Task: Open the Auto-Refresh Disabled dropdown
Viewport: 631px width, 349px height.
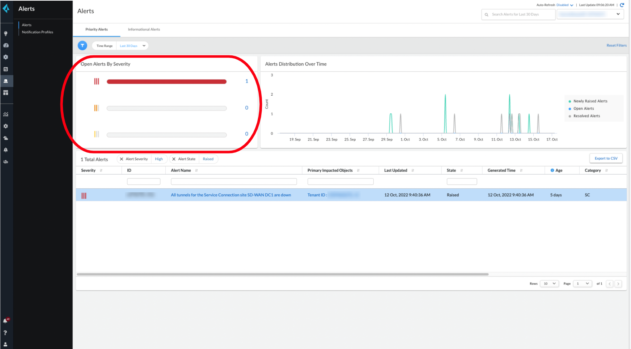Action: [x=564, y=5]
